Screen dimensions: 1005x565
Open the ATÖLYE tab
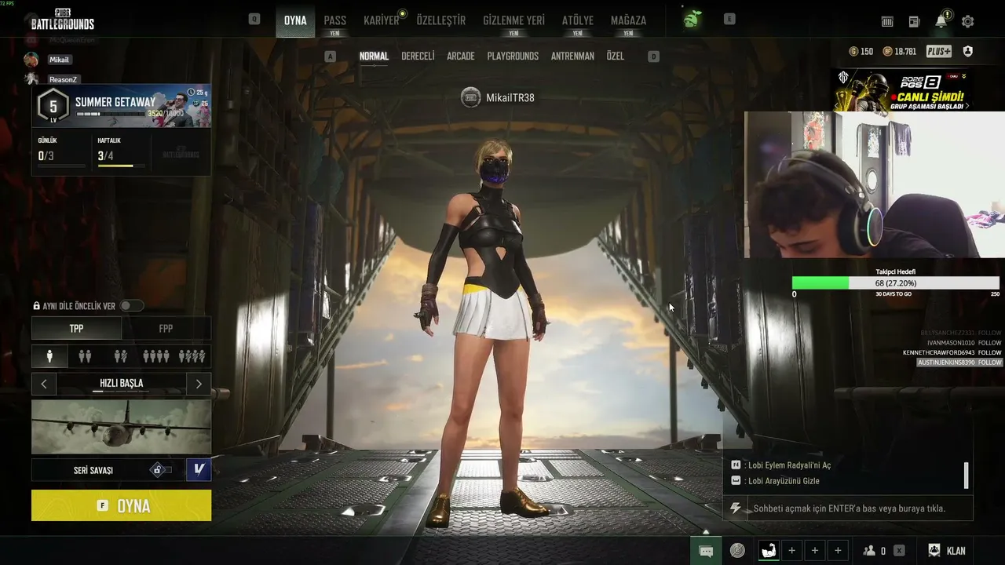tap(578, 20)
